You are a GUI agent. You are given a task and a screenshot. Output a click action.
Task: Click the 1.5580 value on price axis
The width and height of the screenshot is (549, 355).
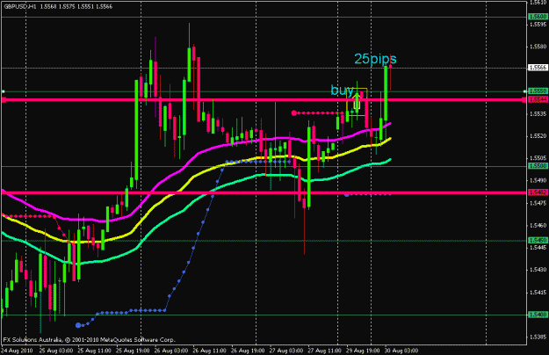click(x=538, y=47)
